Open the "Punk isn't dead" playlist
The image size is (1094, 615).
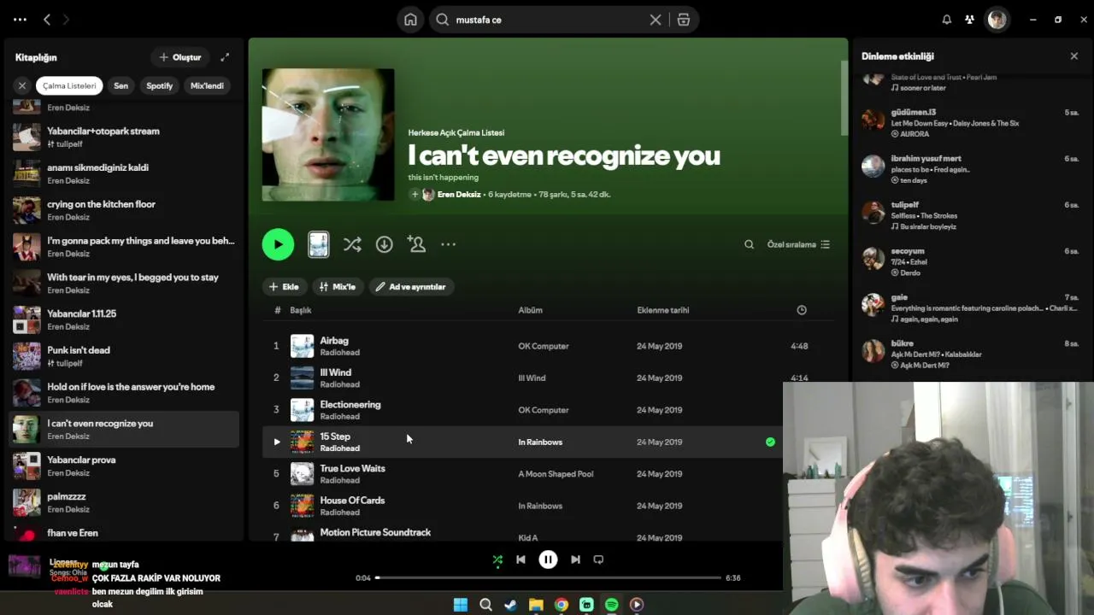pyautogui.click(x=124, y=356)
